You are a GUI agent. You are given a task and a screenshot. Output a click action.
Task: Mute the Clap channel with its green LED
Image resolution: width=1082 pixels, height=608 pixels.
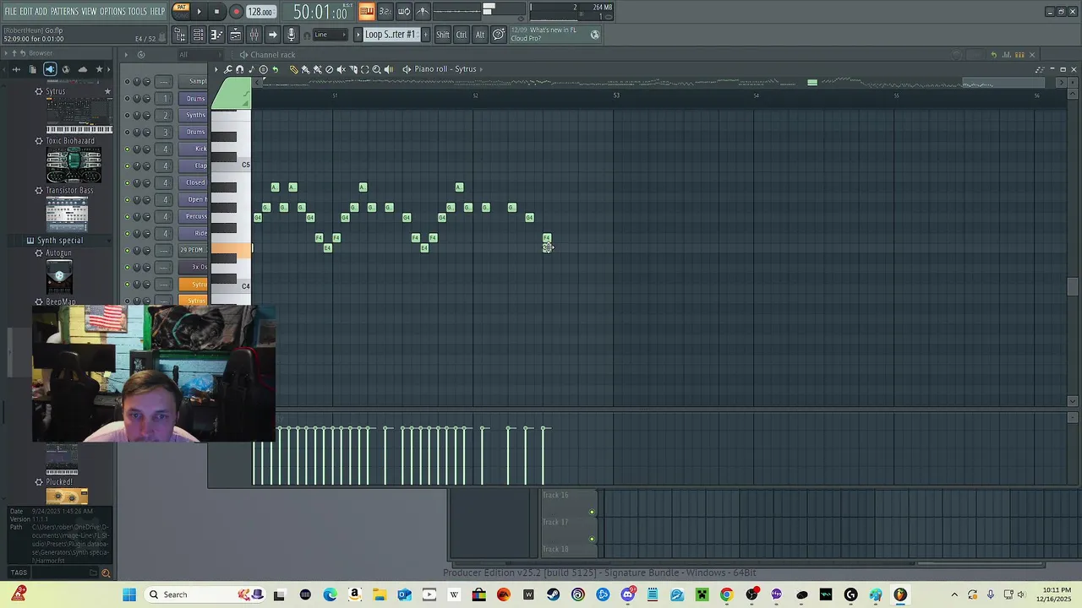(127, 166)
